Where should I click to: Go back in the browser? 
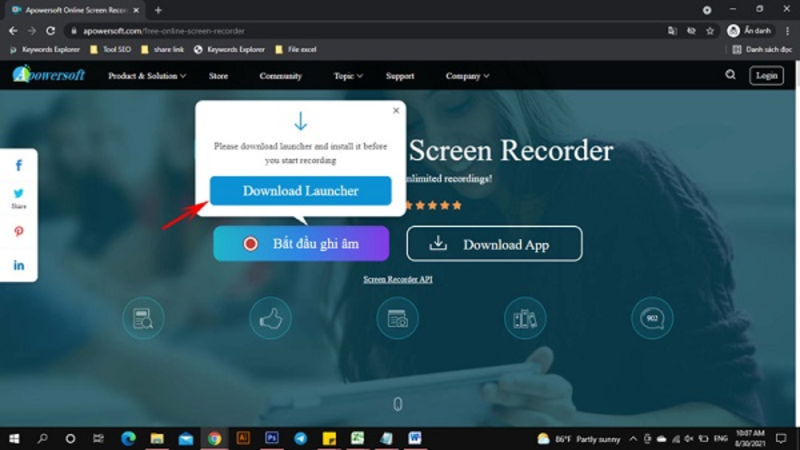pos(13,31)
